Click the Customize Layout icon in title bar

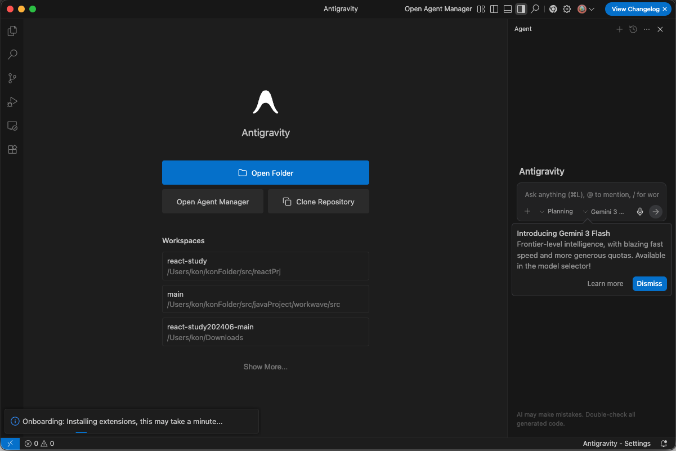coord(481,9)
